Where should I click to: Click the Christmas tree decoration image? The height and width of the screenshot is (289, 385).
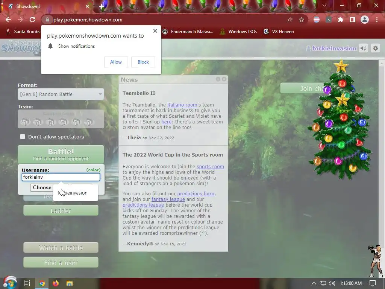click(341, 120)
